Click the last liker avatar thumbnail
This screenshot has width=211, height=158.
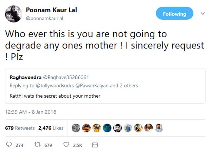coord(159,128)
